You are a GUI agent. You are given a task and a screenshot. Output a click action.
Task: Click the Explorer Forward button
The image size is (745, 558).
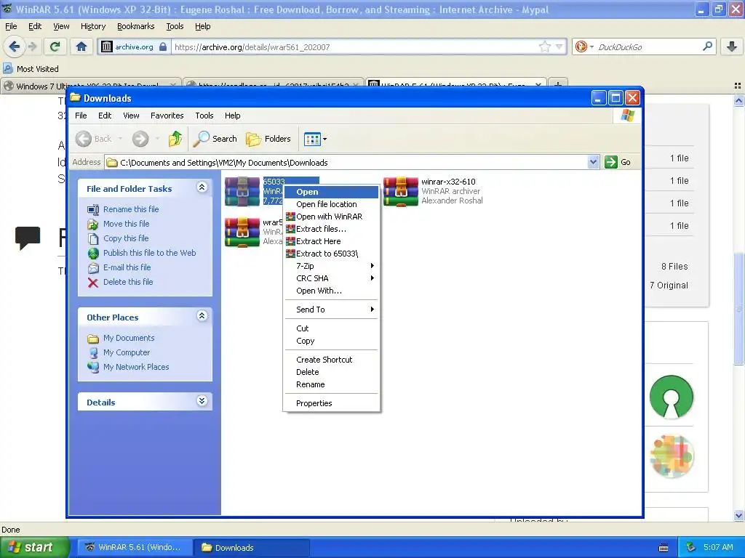click(140, 139)
